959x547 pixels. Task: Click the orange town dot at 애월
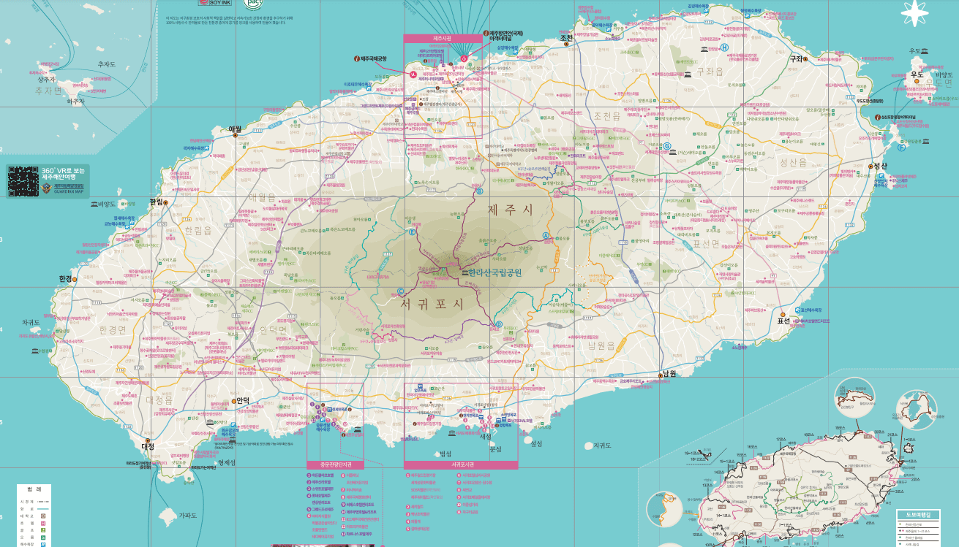click(x=236, y=135)
